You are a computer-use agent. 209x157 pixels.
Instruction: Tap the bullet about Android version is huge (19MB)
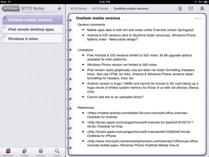[143, 87]
